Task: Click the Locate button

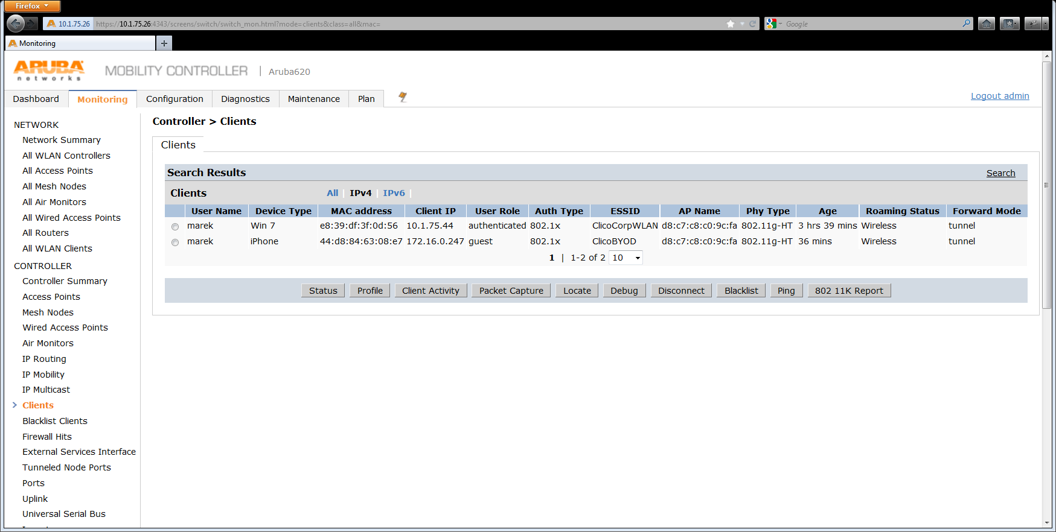Action: click(577, 291)
